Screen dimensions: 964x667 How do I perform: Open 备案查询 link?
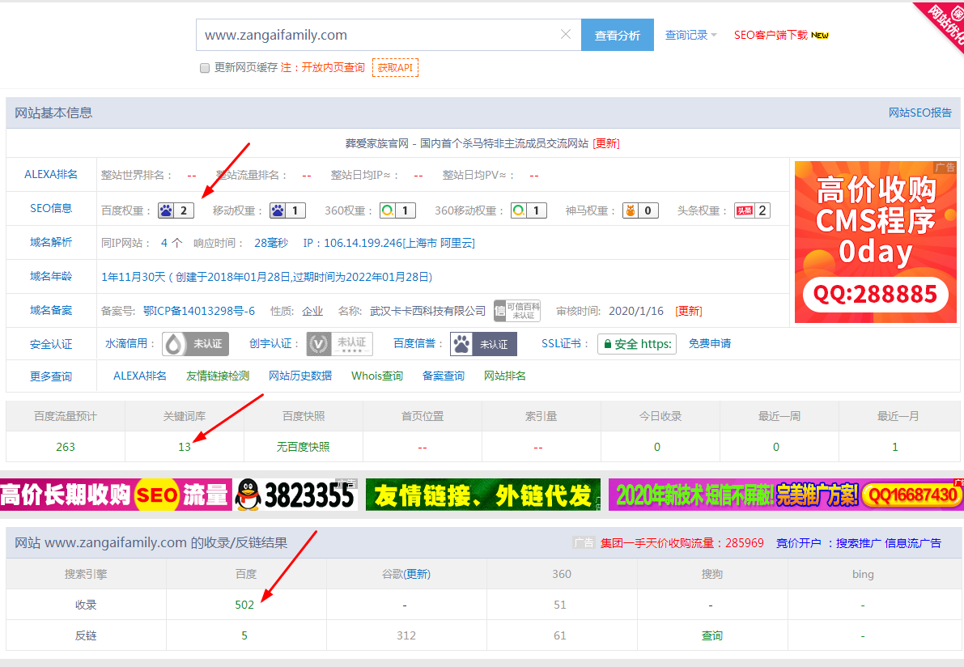(x=444, y=376)
